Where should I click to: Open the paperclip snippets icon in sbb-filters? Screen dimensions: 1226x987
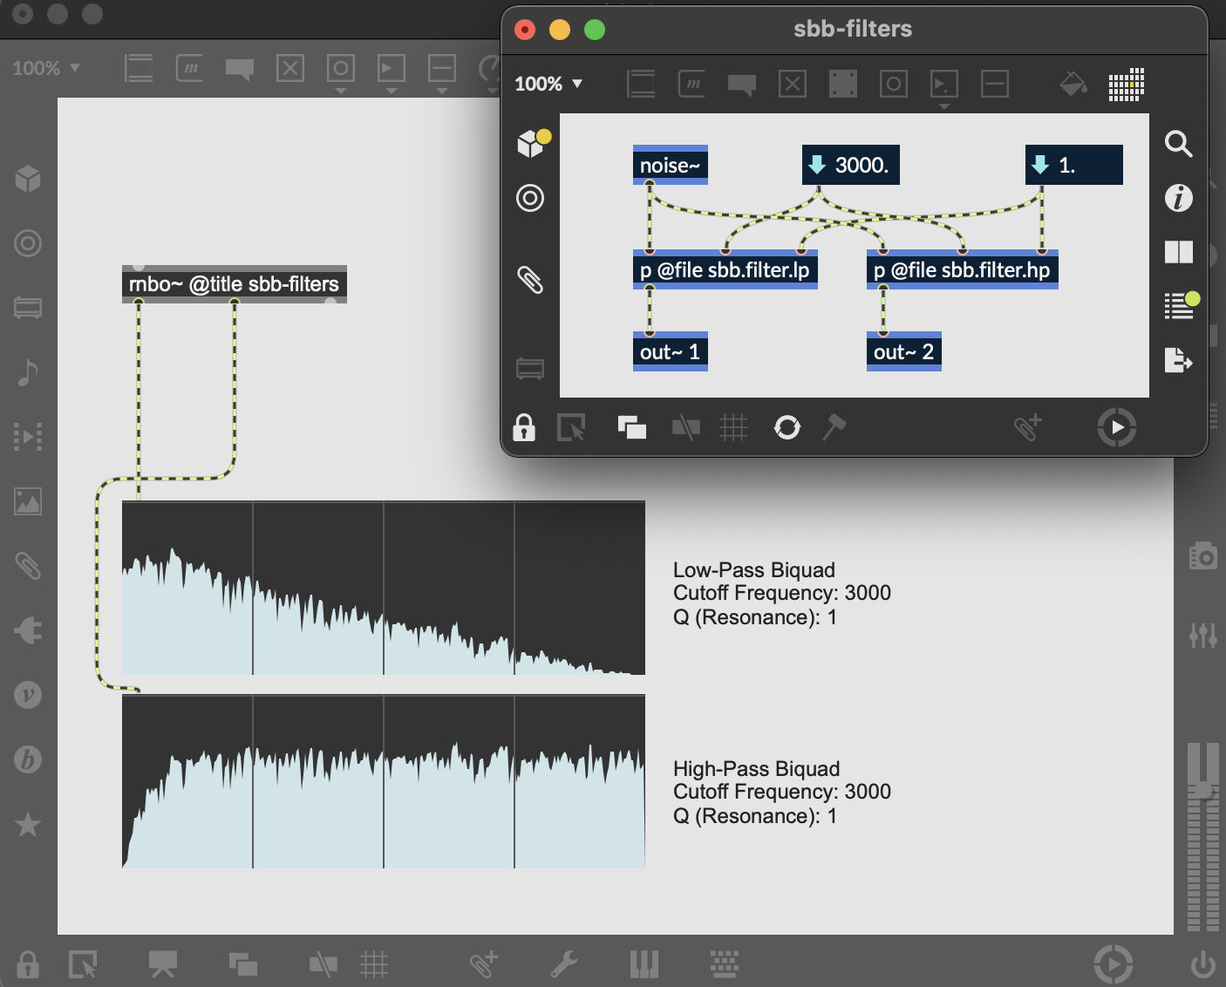tap(530, 280)
